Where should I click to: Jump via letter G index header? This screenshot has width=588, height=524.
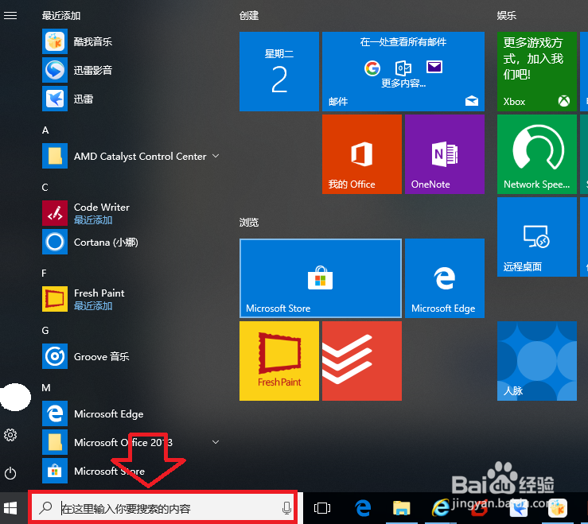click(45, 330)
